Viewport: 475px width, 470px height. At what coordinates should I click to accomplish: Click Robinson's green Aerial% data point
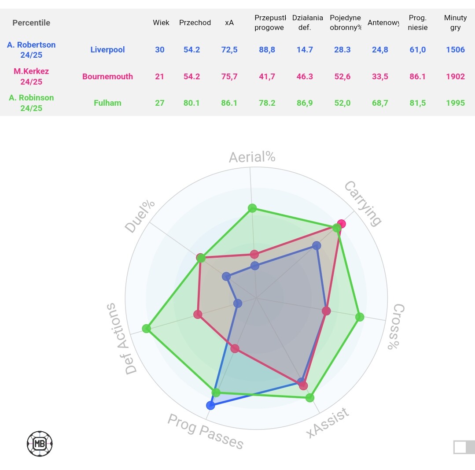pyautogui.click(x=252, y=208)
